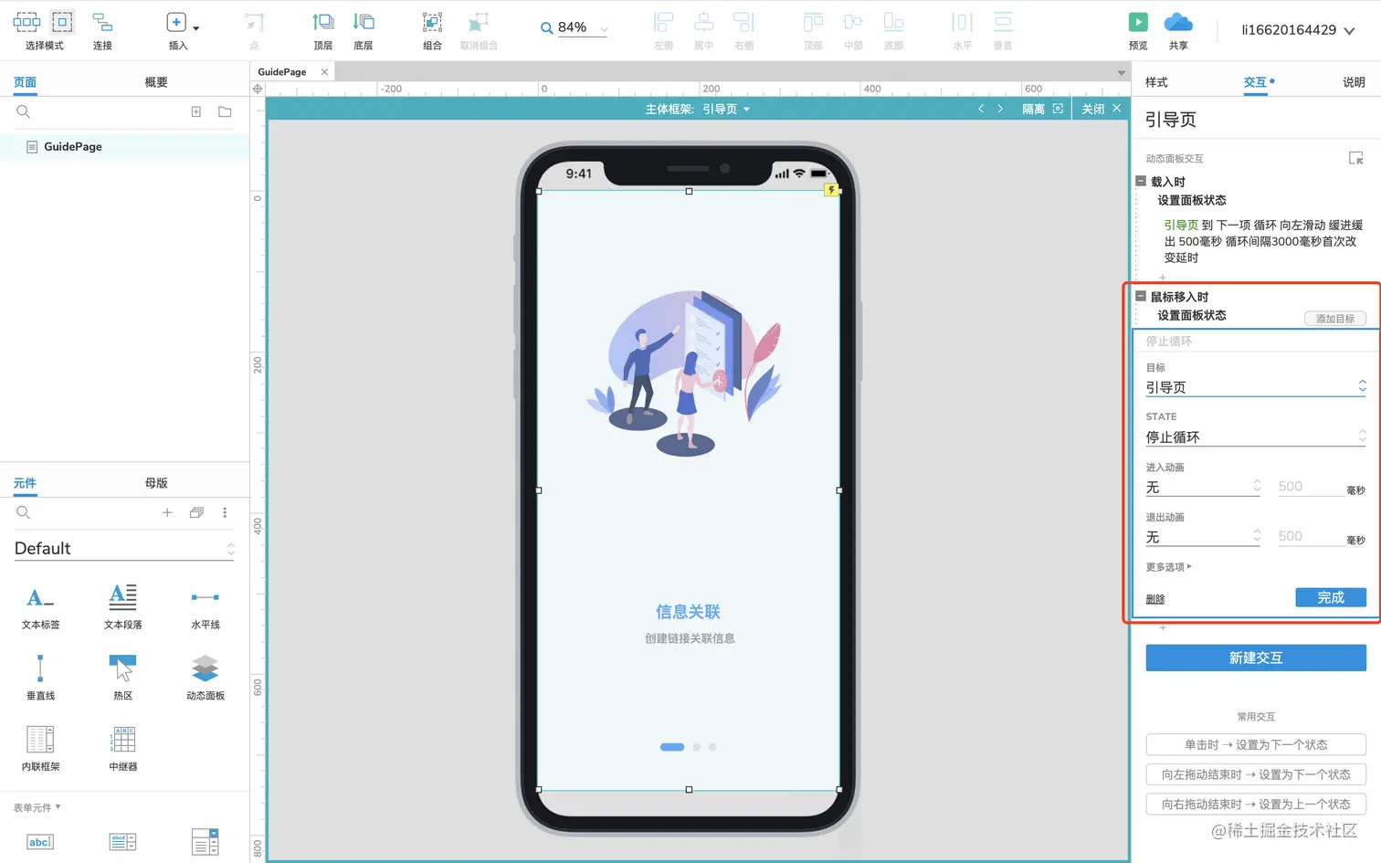Viewport: 1381px width, 863px height.
Task: Click the 顶层 bring to front icon
Action: 323,22
